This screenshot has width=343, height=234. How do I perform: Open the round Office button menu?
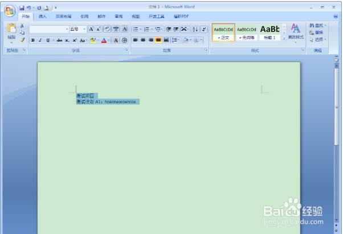pyautogui.click(x=10, y=11)
